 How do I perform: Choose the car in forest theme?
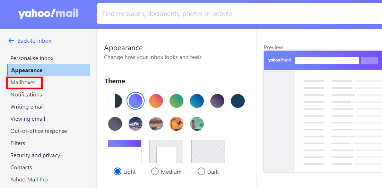coord(156,124)
